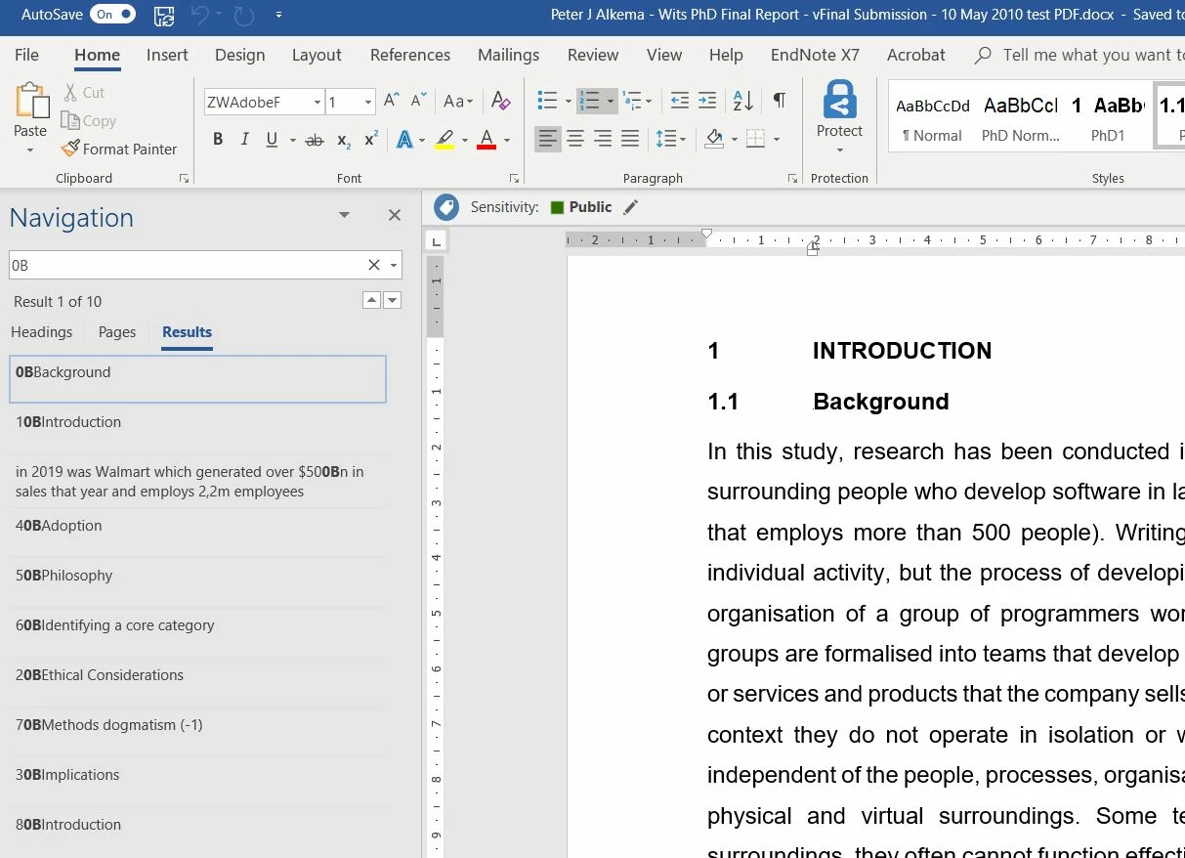Edit sensitivity label pencil icon

631,207
